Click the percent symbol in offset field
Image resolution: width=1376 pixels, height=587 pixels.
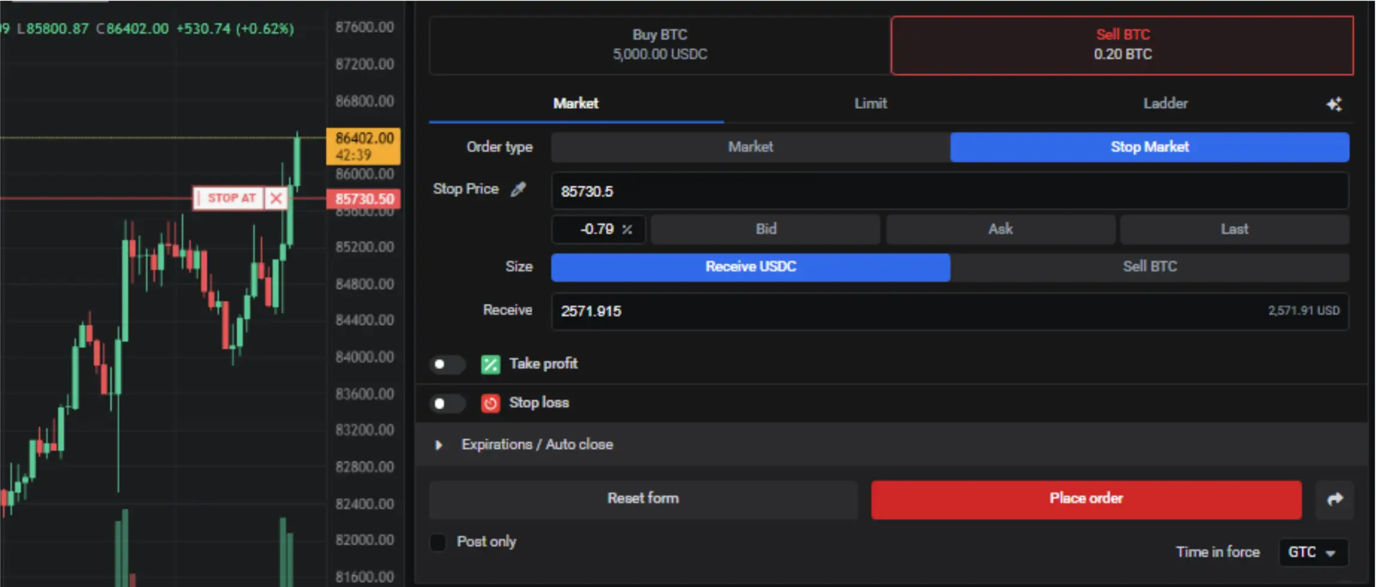coord(627,230)
